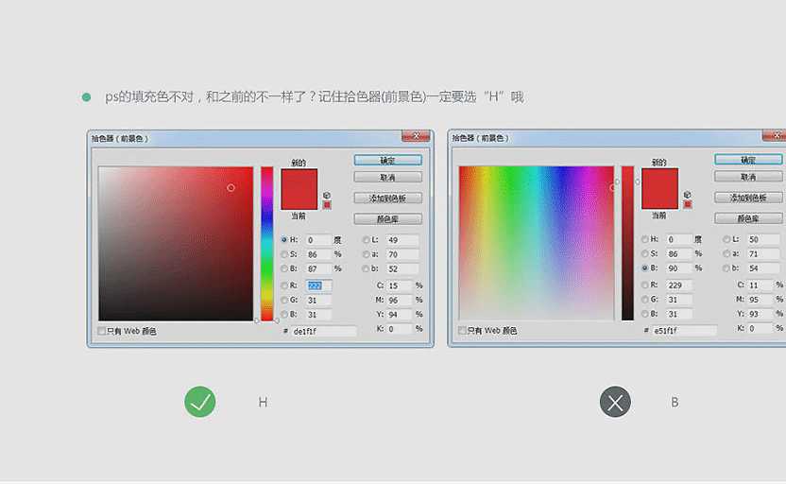Click the web-safe cube icon in left dialog
The height and width of the screenshot is (484, 786).
[327, 194]
